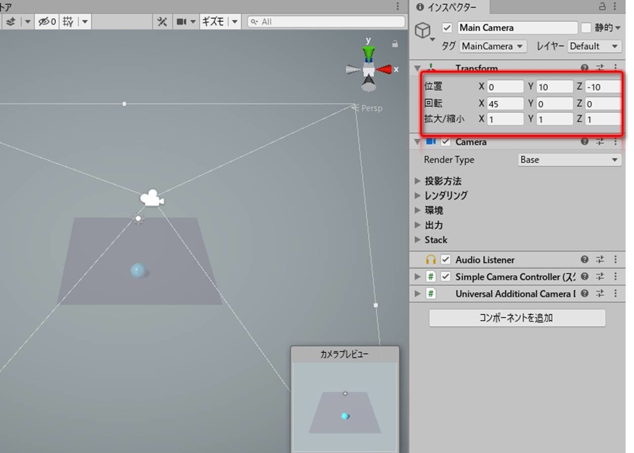
Task: Toggle the Main Camera active checkbox
Action: (447, 27)
